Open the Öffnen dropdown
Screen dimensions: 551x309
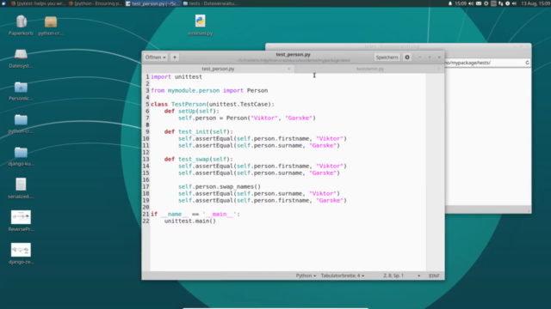point(155,58)
